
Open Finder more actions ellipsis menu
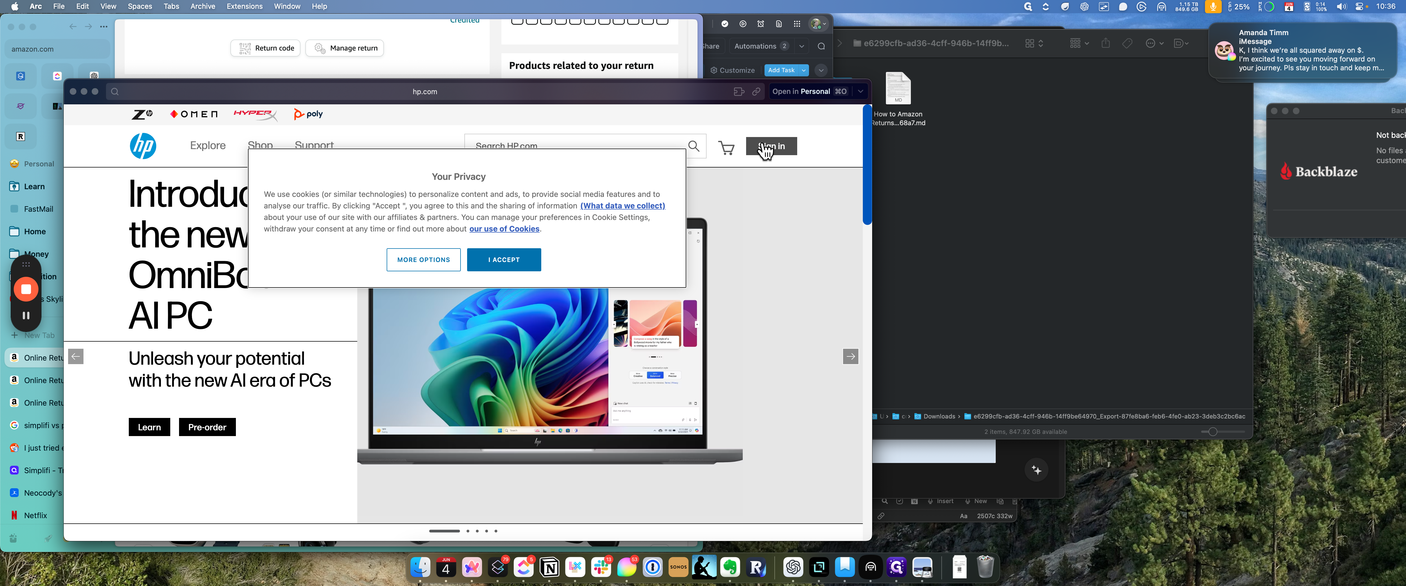pos(1154,43)
